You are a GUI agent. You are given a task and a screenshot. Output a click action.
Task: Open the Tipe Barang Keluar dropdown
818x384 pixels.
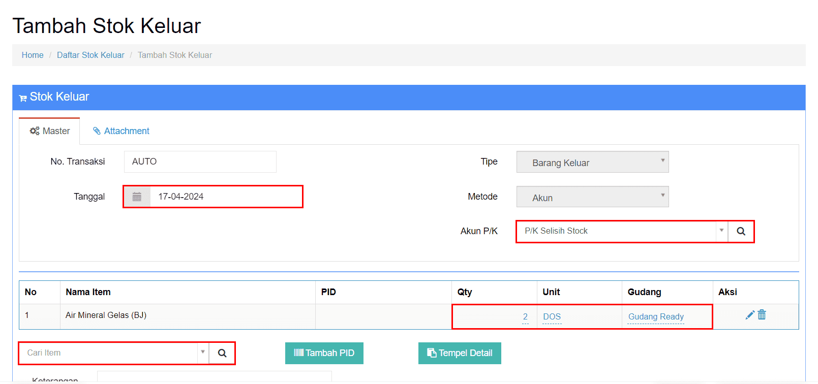point(592,163)
